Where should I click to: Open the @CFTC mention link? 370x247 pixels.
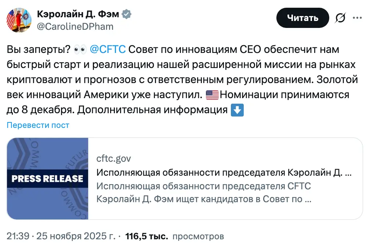[x=108, y=49]
